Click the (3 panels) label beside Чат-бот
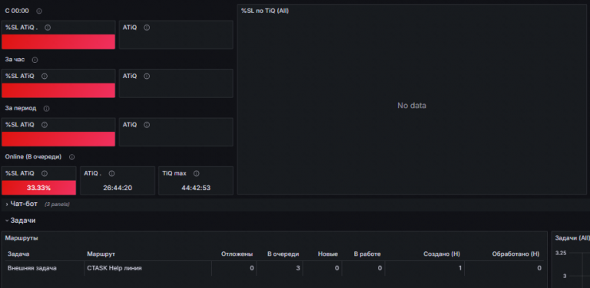 pos(57,205)
